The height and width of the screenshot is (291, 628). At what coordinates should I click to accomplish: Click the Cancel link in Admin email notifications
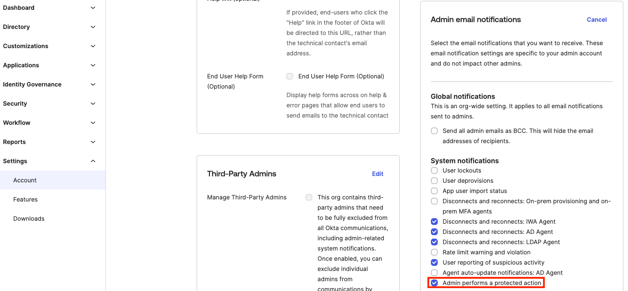596,20
